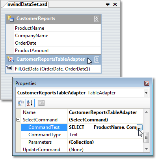Click the CustomerReportsTableAdapter icon

tap(11, 59)
